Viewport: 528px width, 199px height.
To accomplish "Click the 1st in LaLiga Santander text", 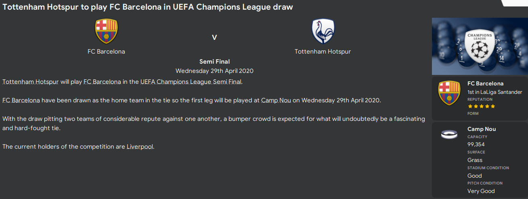I will 494,92.
